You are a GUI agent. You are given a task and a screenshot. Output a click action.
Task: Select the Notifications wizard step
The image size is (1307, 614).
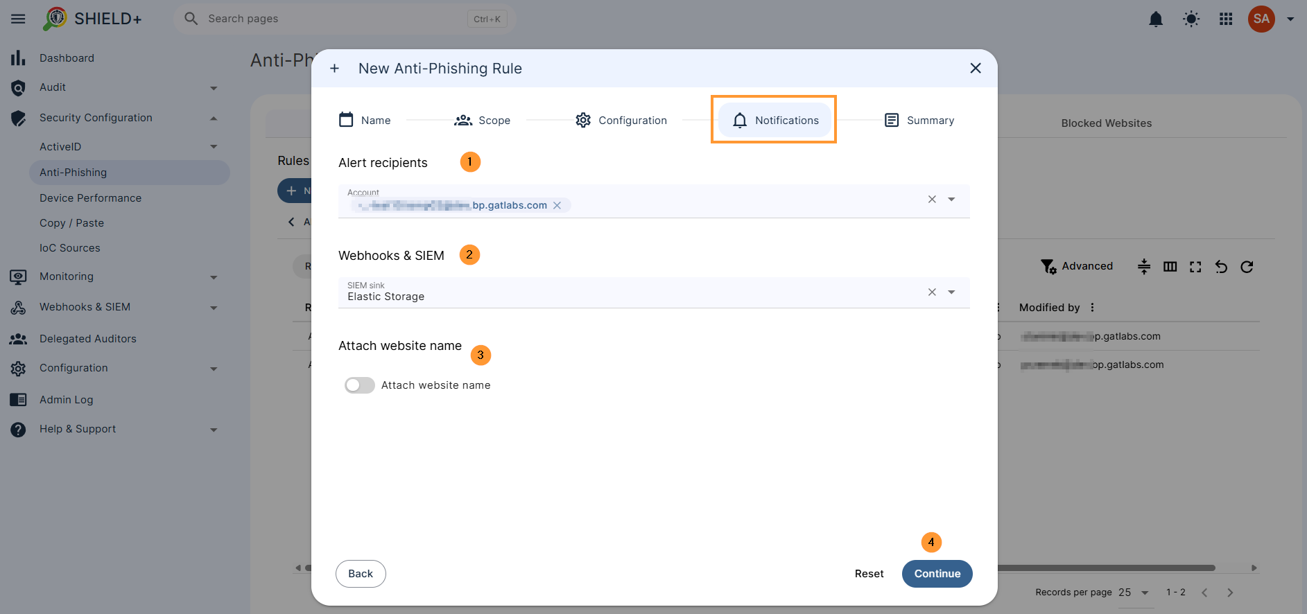774,120
